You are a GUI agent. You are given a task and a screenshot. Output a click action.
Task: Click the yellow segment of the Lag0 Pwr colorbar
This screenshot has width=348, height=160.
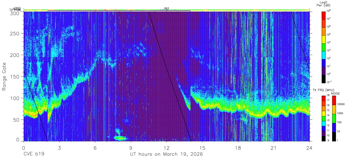(x=324, y=39)
